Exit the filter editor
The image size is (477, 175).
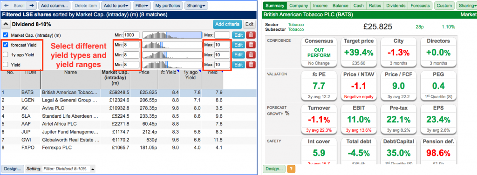coord(249,24)
